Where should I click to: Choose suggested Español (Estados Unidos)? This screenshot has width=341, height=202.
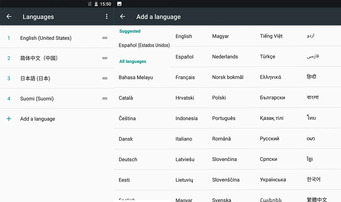pos(144,45)
